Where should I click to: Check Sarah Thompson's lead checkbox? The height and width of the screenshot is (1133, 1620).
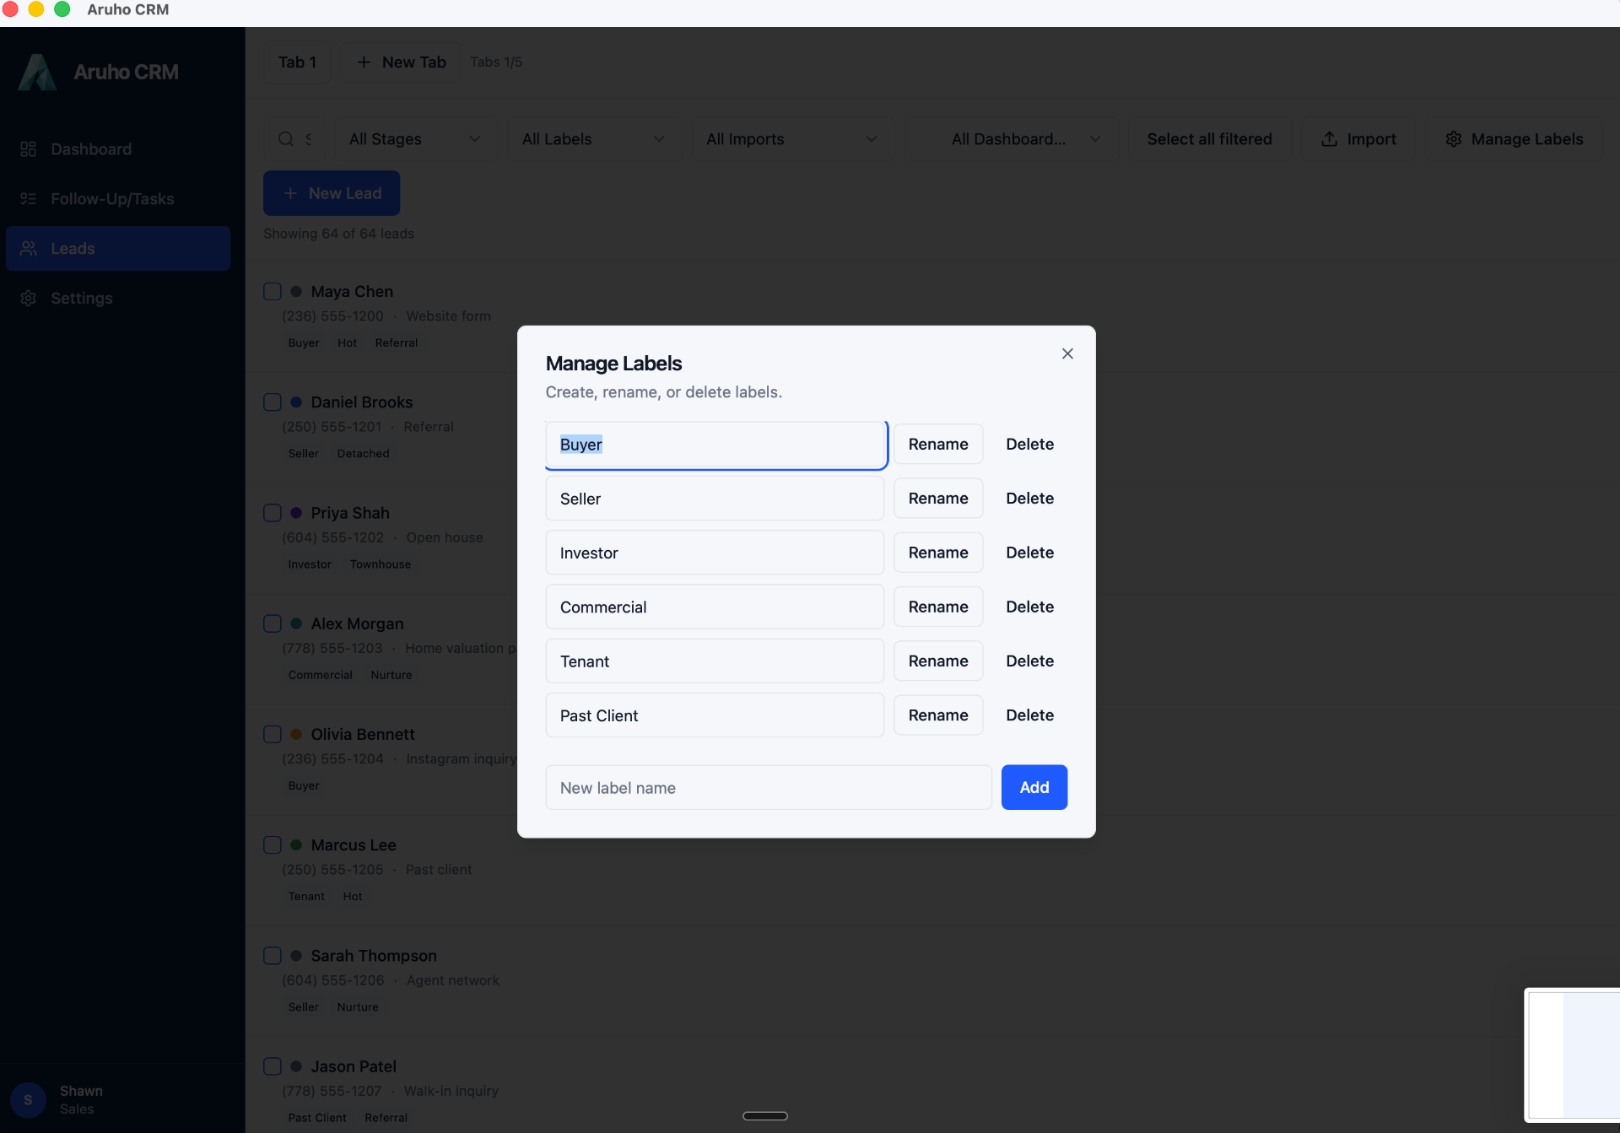coord(273,956)
